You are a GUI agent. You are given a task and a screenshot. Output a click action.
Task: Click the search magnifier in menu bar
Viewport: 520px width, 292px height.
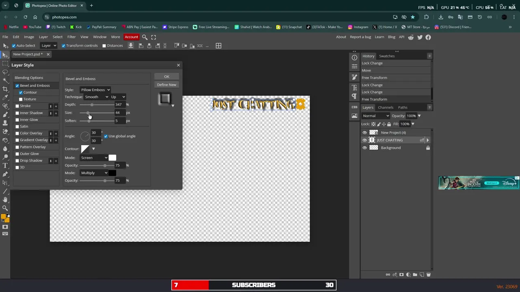(x=145, y=37)
